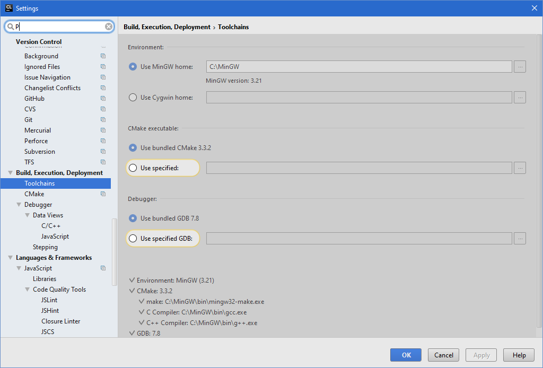
Task: Click 'C Compiler: C:\MinGW\bin\gcc.exe' line
Action: click(x=196, y=312)
